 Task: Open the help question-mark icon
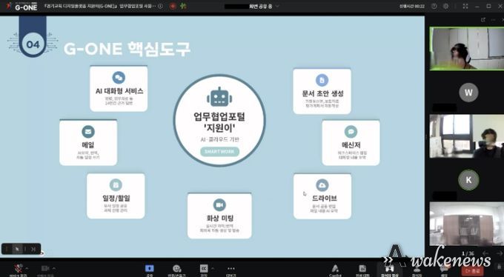coord(434,6)
